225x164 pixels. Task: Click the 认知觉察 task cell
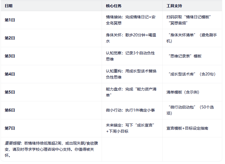click(x=130, y=56)
